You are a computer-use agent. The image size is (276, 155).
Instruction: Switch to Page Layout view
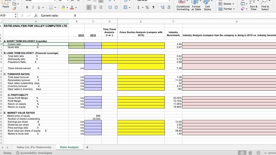250,153
